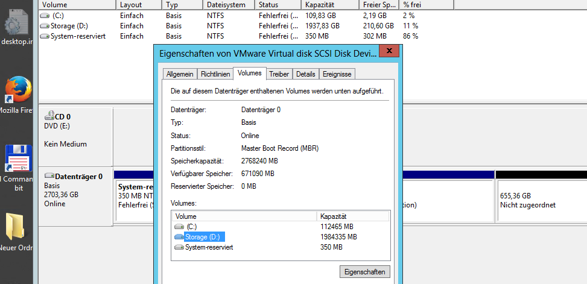The image size is (587, 284).
Task: Open the Details tab
Action: [x=305, y=74]
